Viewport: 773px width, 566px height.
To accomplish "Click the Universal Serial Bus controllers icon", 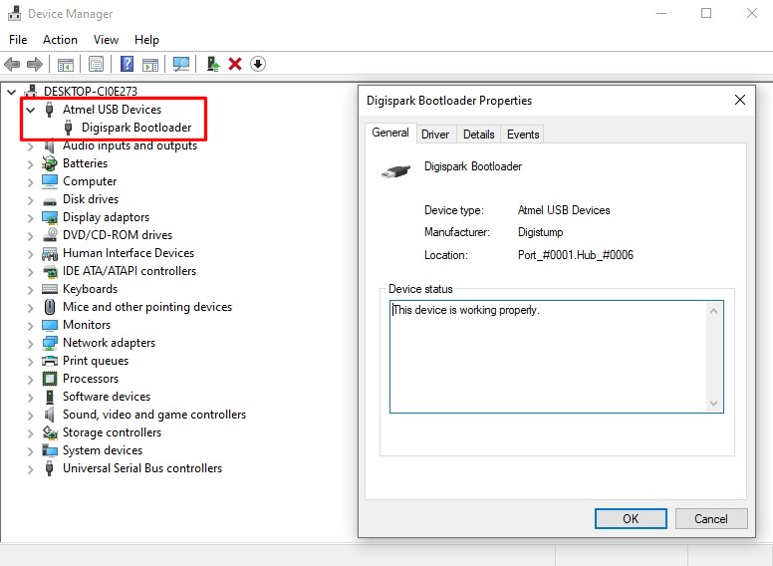I will [49, 468].
